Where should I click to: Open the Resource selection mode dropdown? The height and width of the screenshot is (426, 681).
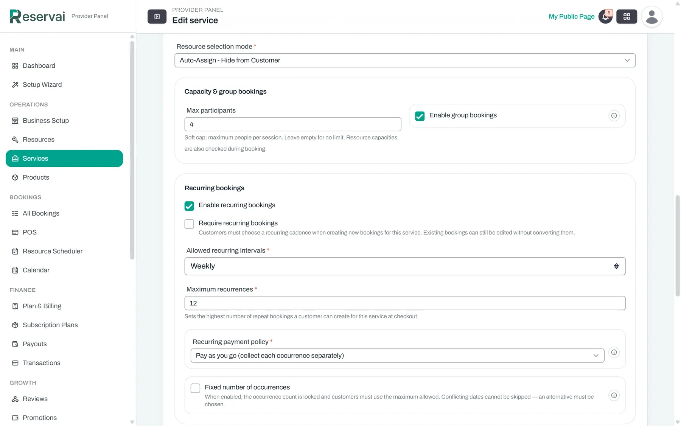405,61
